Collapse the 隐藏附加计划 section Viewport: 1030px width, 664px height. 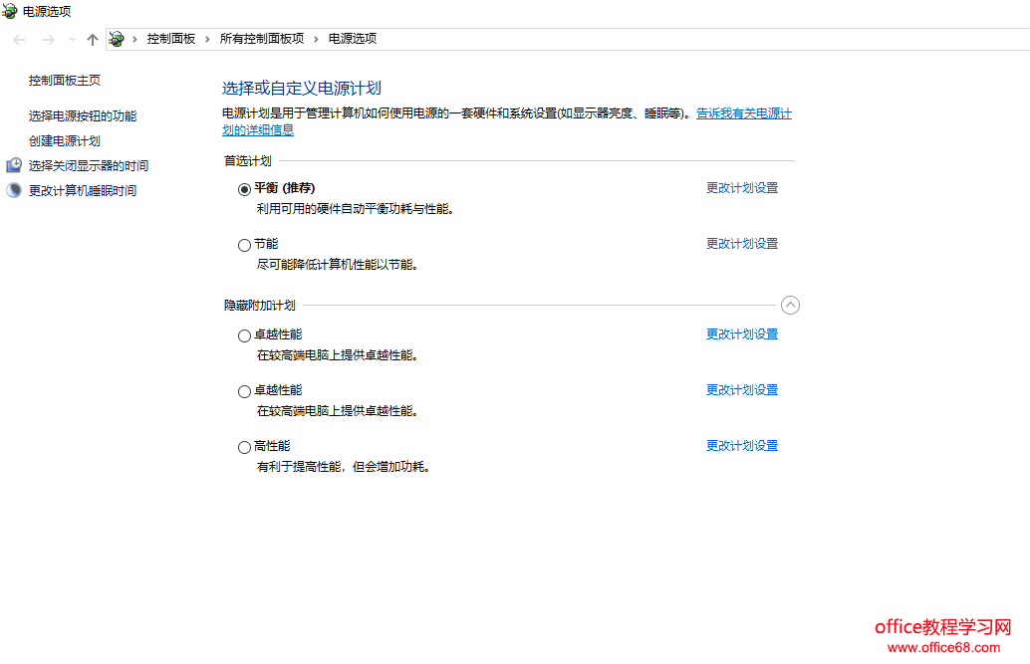pos(790,305)
